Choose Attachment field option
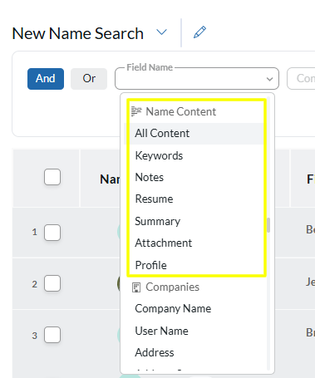 [x=194, y=243]
